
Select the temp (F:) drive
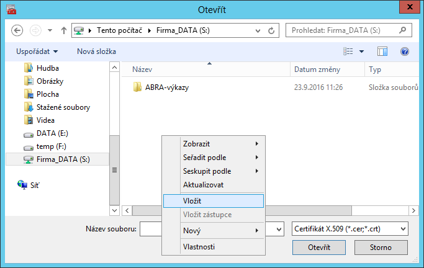click(51, 146)
